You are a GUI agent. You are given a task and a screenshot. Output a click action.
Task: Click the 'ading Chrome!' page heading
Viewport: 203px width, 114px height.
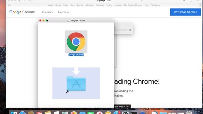(x=137, y=82)
